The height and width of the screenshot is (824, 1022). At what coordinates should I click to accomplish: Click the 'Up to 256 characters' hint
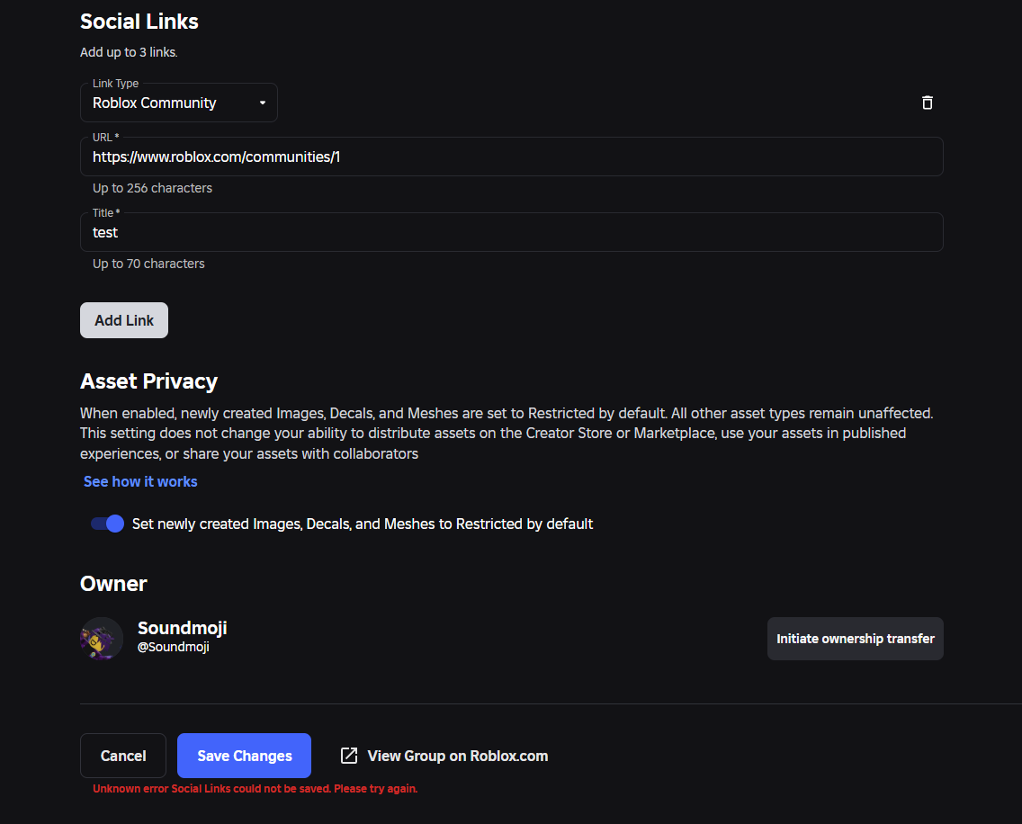[153, 188]
